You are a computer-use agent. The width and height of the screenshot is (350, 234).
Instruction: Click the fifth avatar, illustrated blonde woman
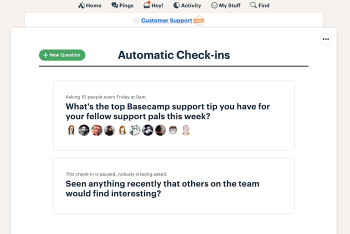122,130
